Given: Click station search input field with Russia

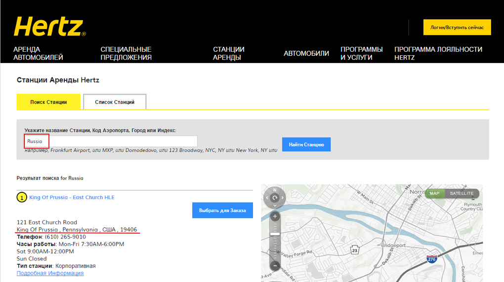Looking at the screenshot, I should [x=111, y=141].
